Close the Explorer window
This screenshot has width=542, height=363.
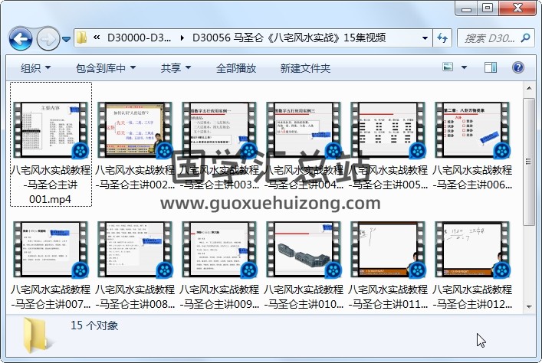[x=517, y=8]
